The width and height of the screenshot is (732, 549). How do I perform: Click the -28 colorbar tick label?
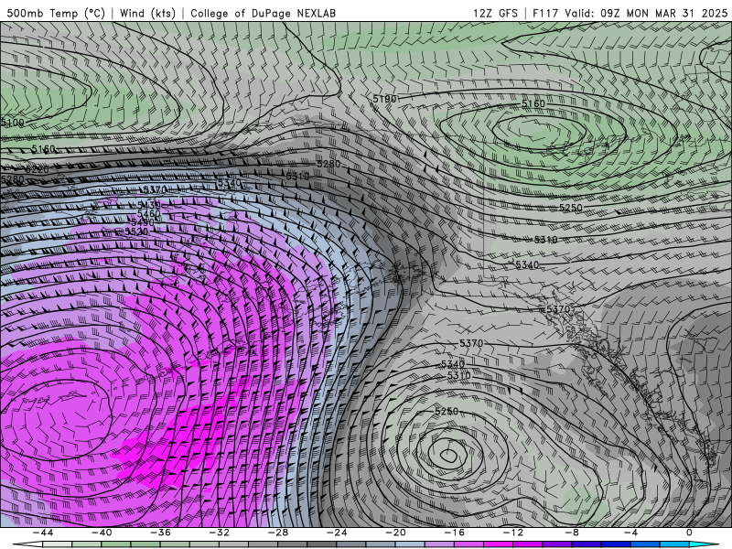(x=278, y=533)
